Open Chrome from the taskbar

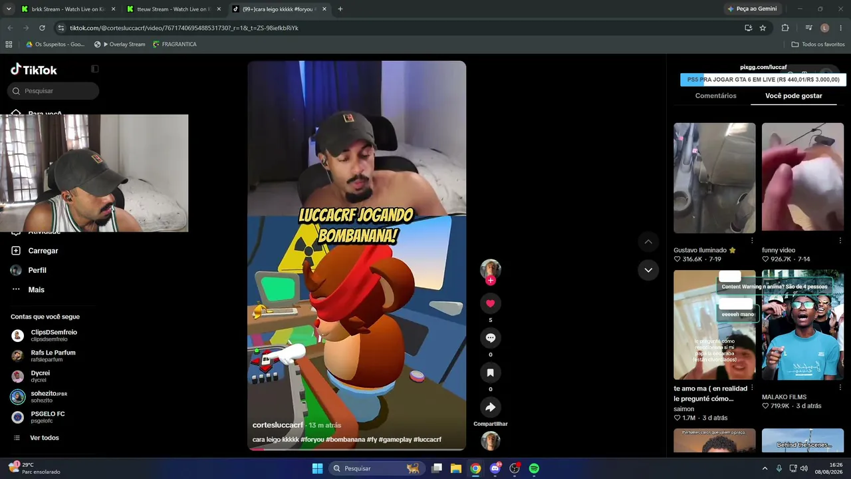[x=475, y=468]
